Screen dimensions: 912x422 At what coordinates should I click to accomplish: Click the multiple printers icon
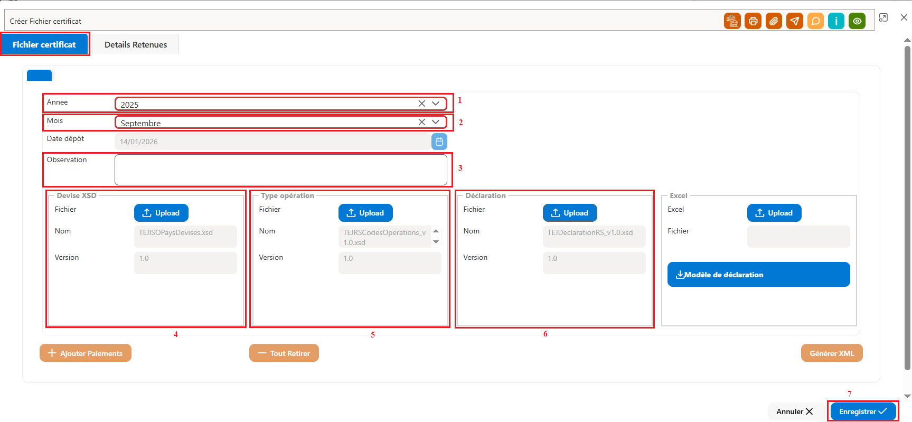pyautogui.click(x=732, y=21)
